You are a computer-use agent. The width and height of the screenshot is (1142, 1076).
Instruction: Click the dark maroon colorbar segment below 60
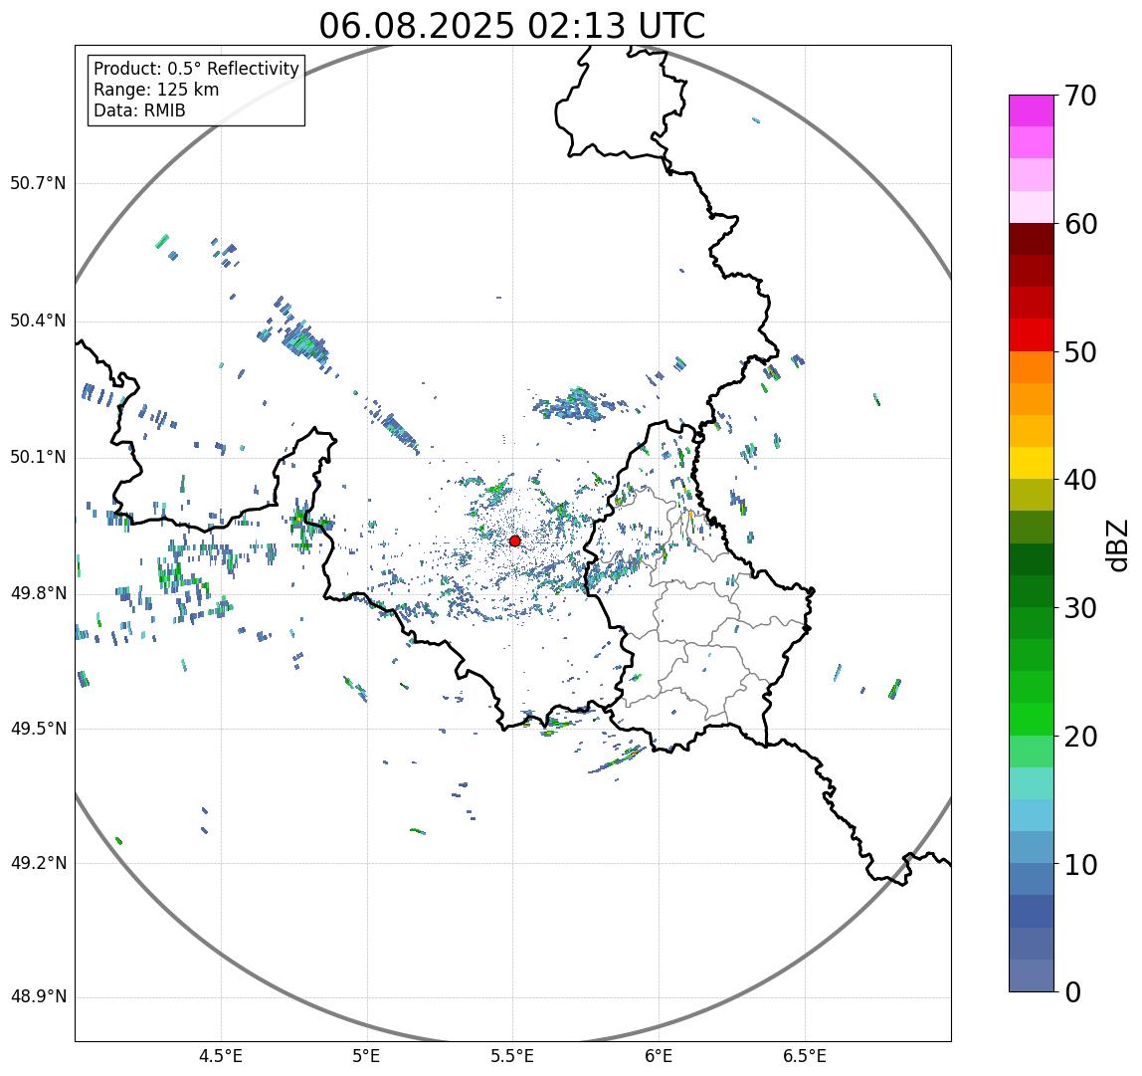point(1032,239)
